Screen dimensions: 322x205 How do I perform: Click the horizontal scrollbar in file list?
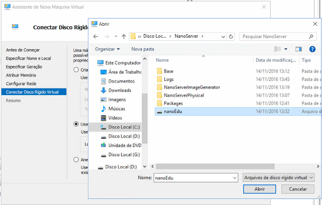[215, 166]
